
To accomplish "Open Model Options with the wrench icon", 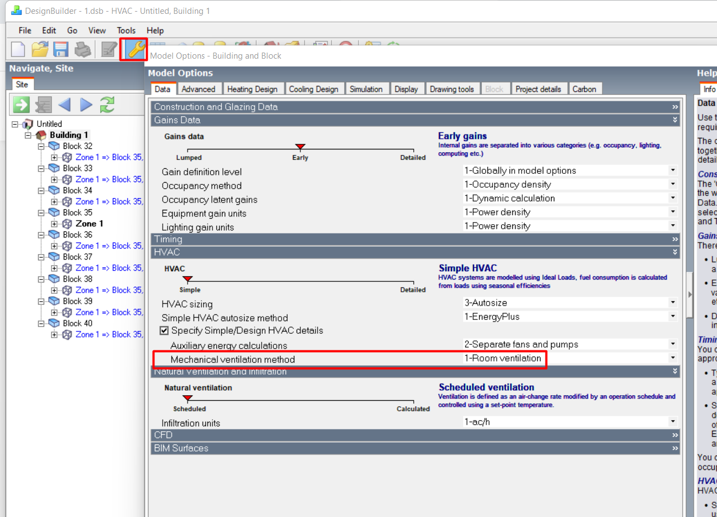I will tap(134, 49).
